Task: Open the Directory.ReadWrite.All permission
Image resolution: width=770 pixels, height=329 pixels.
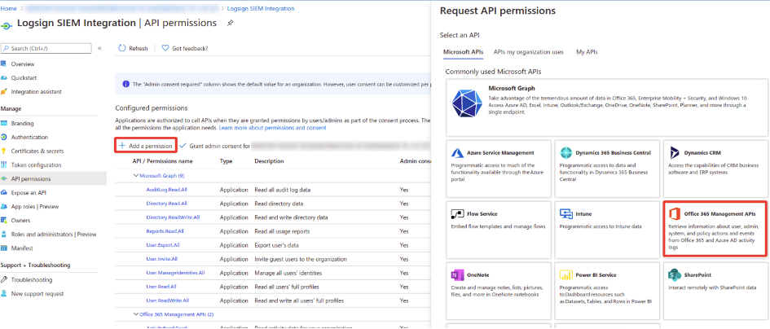Action: pos(173,217)
